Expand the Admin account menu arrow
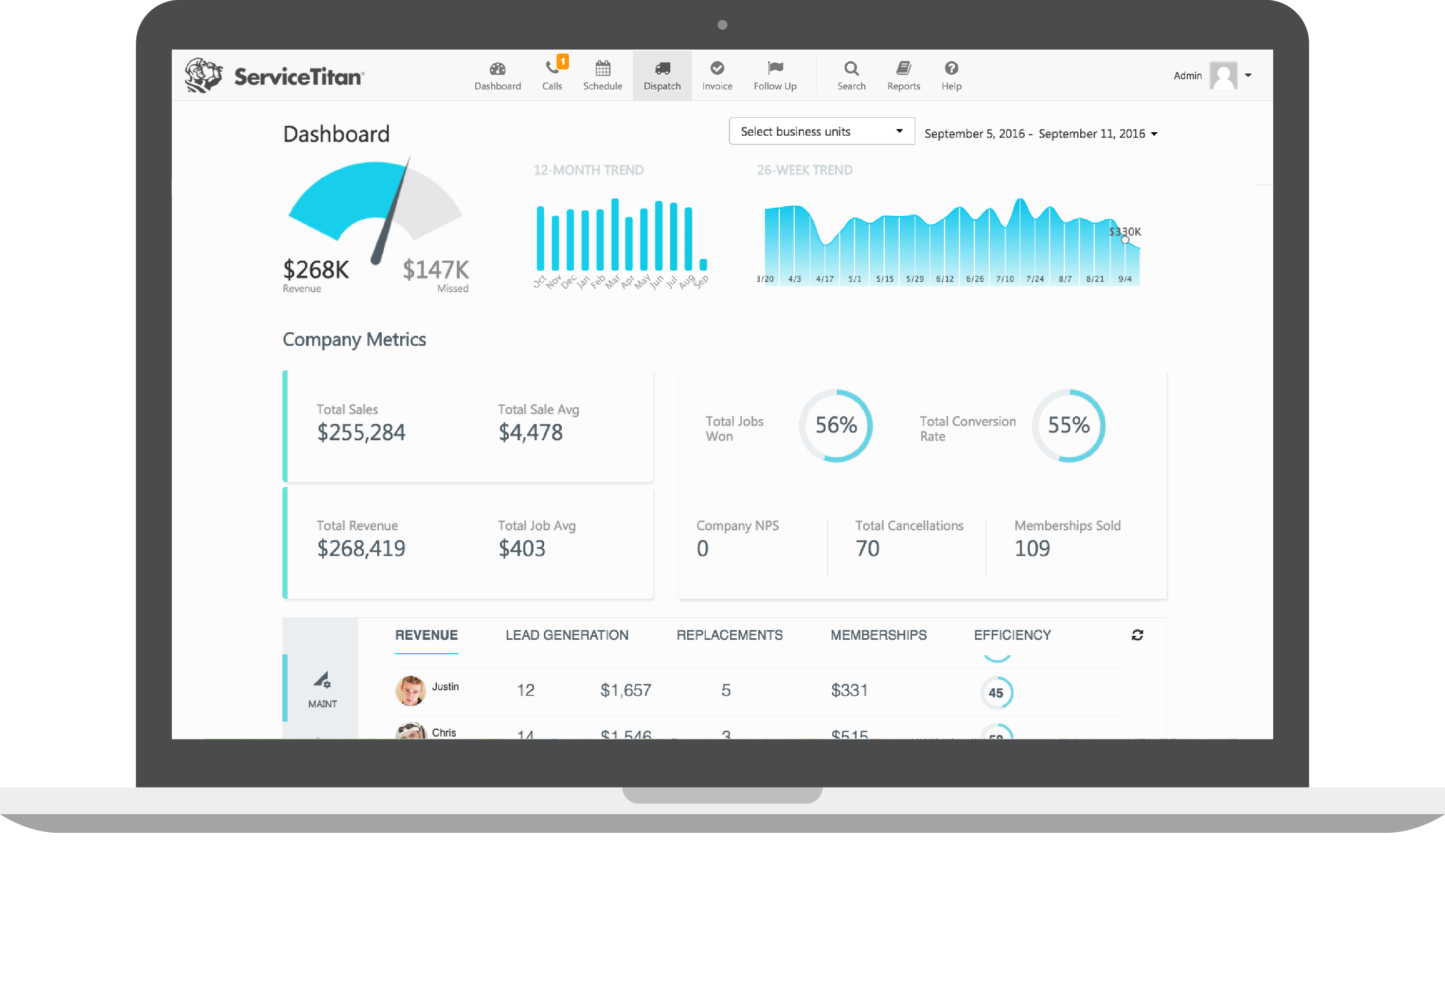Viewport: 1445px width, 986px height. click(1248, 75)
